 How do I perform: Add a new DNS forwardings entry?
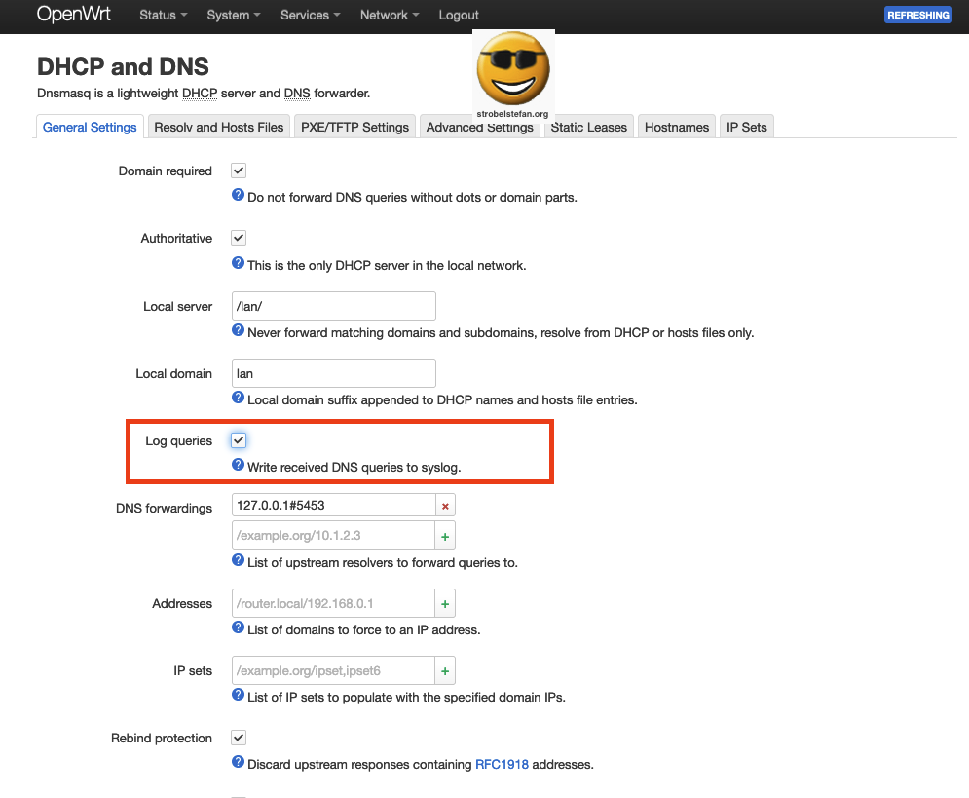pyautogui.click(x=445, y=535)
